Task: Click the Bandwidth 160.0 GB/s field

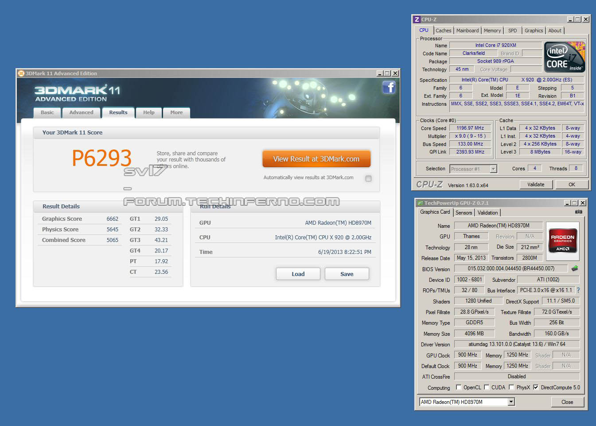Action: pyautogui.click(x=557, y=334)
